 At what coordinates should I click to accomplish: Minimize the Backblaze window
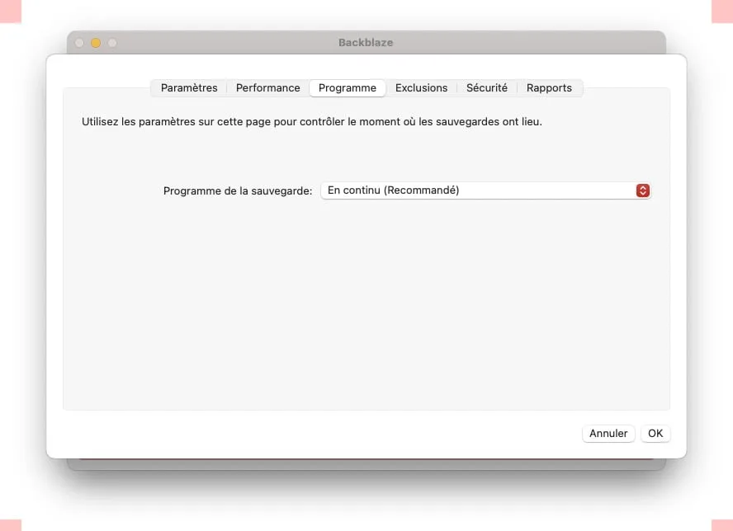point(94,42)
